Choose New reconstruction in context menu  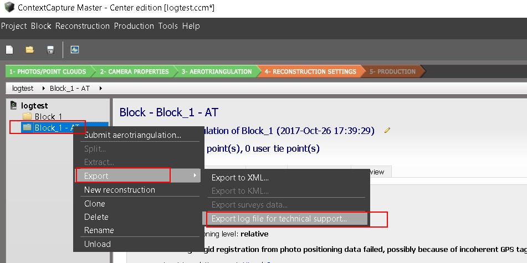[120, 190]
